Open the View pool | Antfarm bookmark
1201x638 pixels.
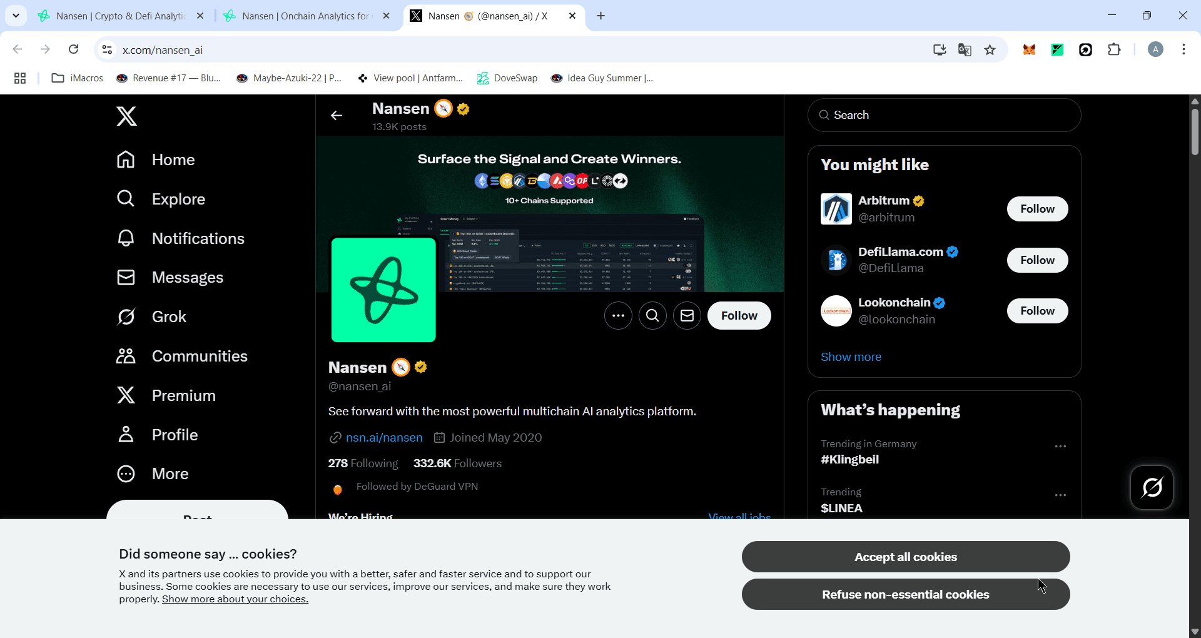tap(410, 78)
